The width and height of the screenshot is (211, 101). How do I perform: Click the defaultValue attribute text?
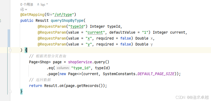122,33
